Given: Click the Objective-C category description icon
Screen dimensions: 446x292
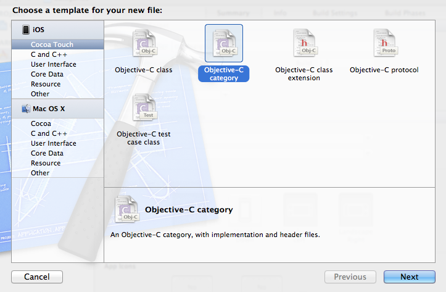Looking at the screenshot, I should pos(127,209).
